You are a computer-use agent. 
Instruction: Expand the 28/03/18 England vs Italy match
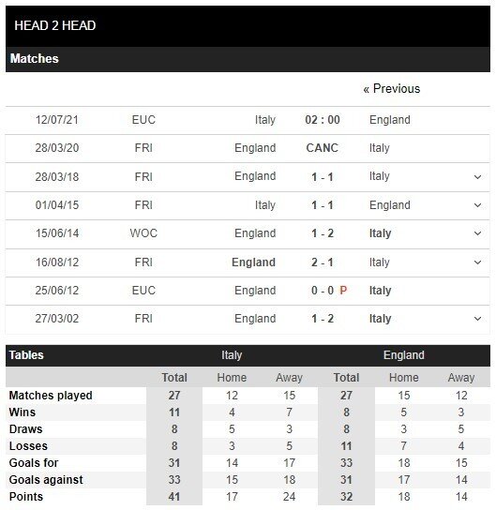point(477,177)
